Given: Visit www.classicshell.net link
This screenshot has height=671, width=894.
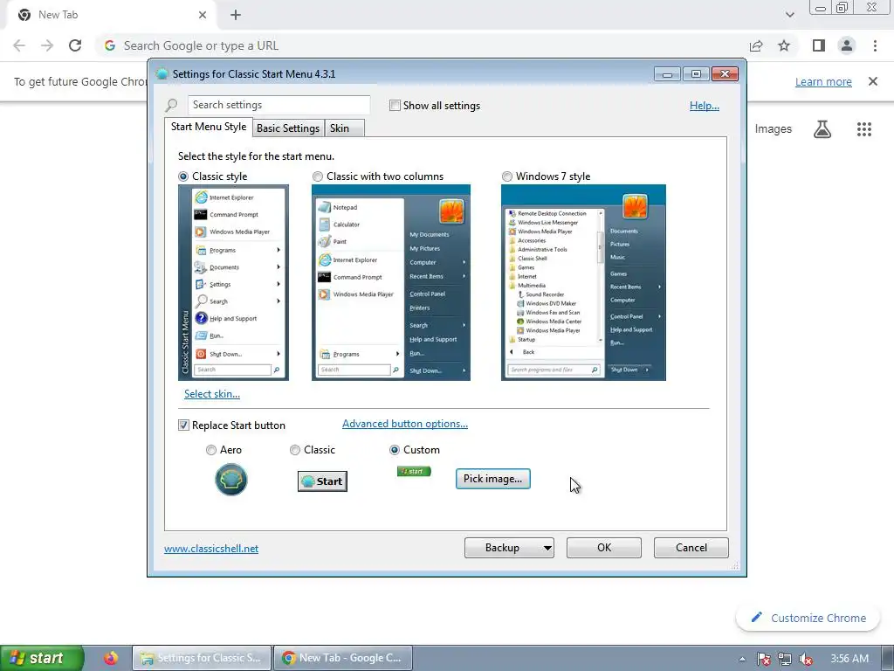Looking at the screenshot, I should (211, 549).
